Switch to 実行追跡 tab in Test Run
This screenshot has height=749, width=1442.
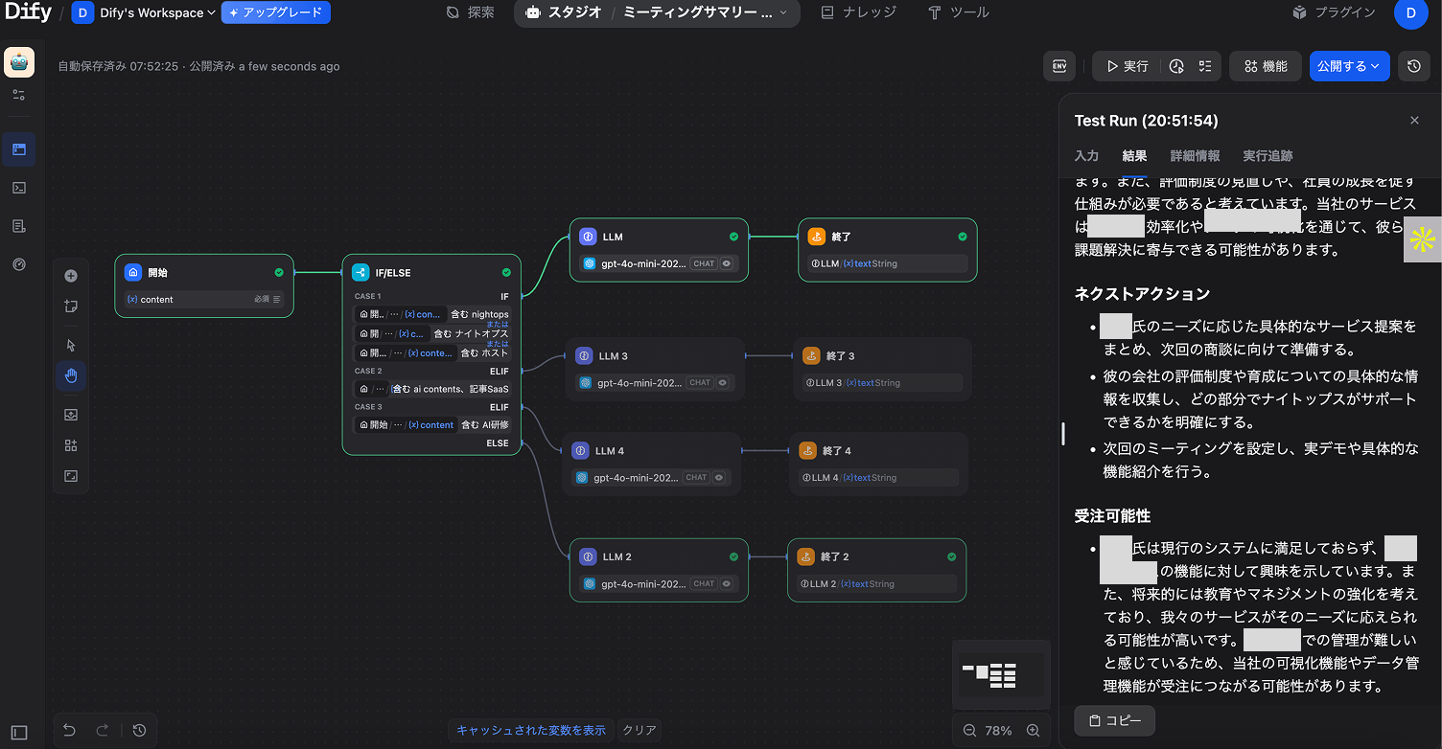point(1268,156)
